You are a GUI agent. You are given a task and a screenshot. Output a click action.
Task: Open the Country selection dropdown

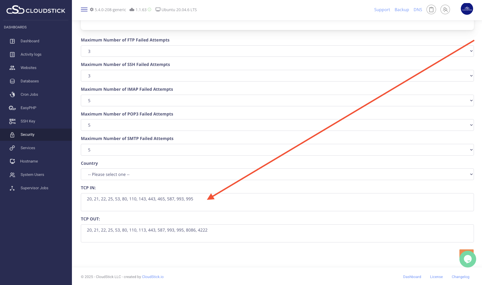[277, 175]
